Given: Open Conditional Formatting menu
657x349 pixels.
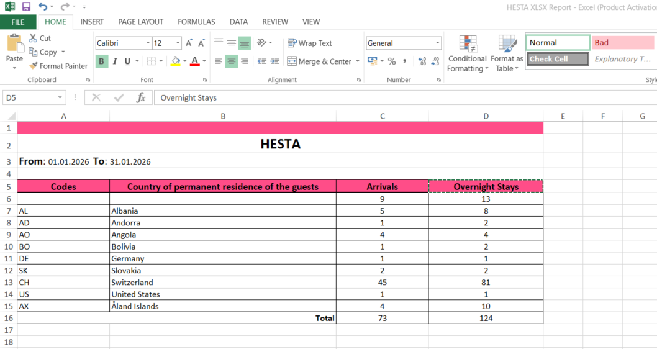Looking at the screenshot, I should click(468, 54).
